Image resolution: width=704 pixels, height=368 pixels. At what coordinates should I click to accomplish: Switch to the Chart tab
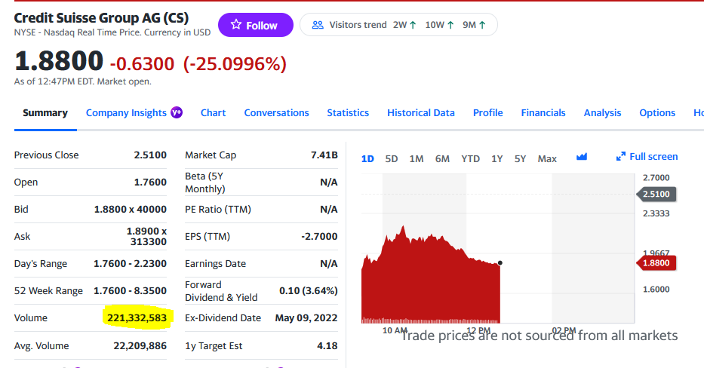(214, 113)
